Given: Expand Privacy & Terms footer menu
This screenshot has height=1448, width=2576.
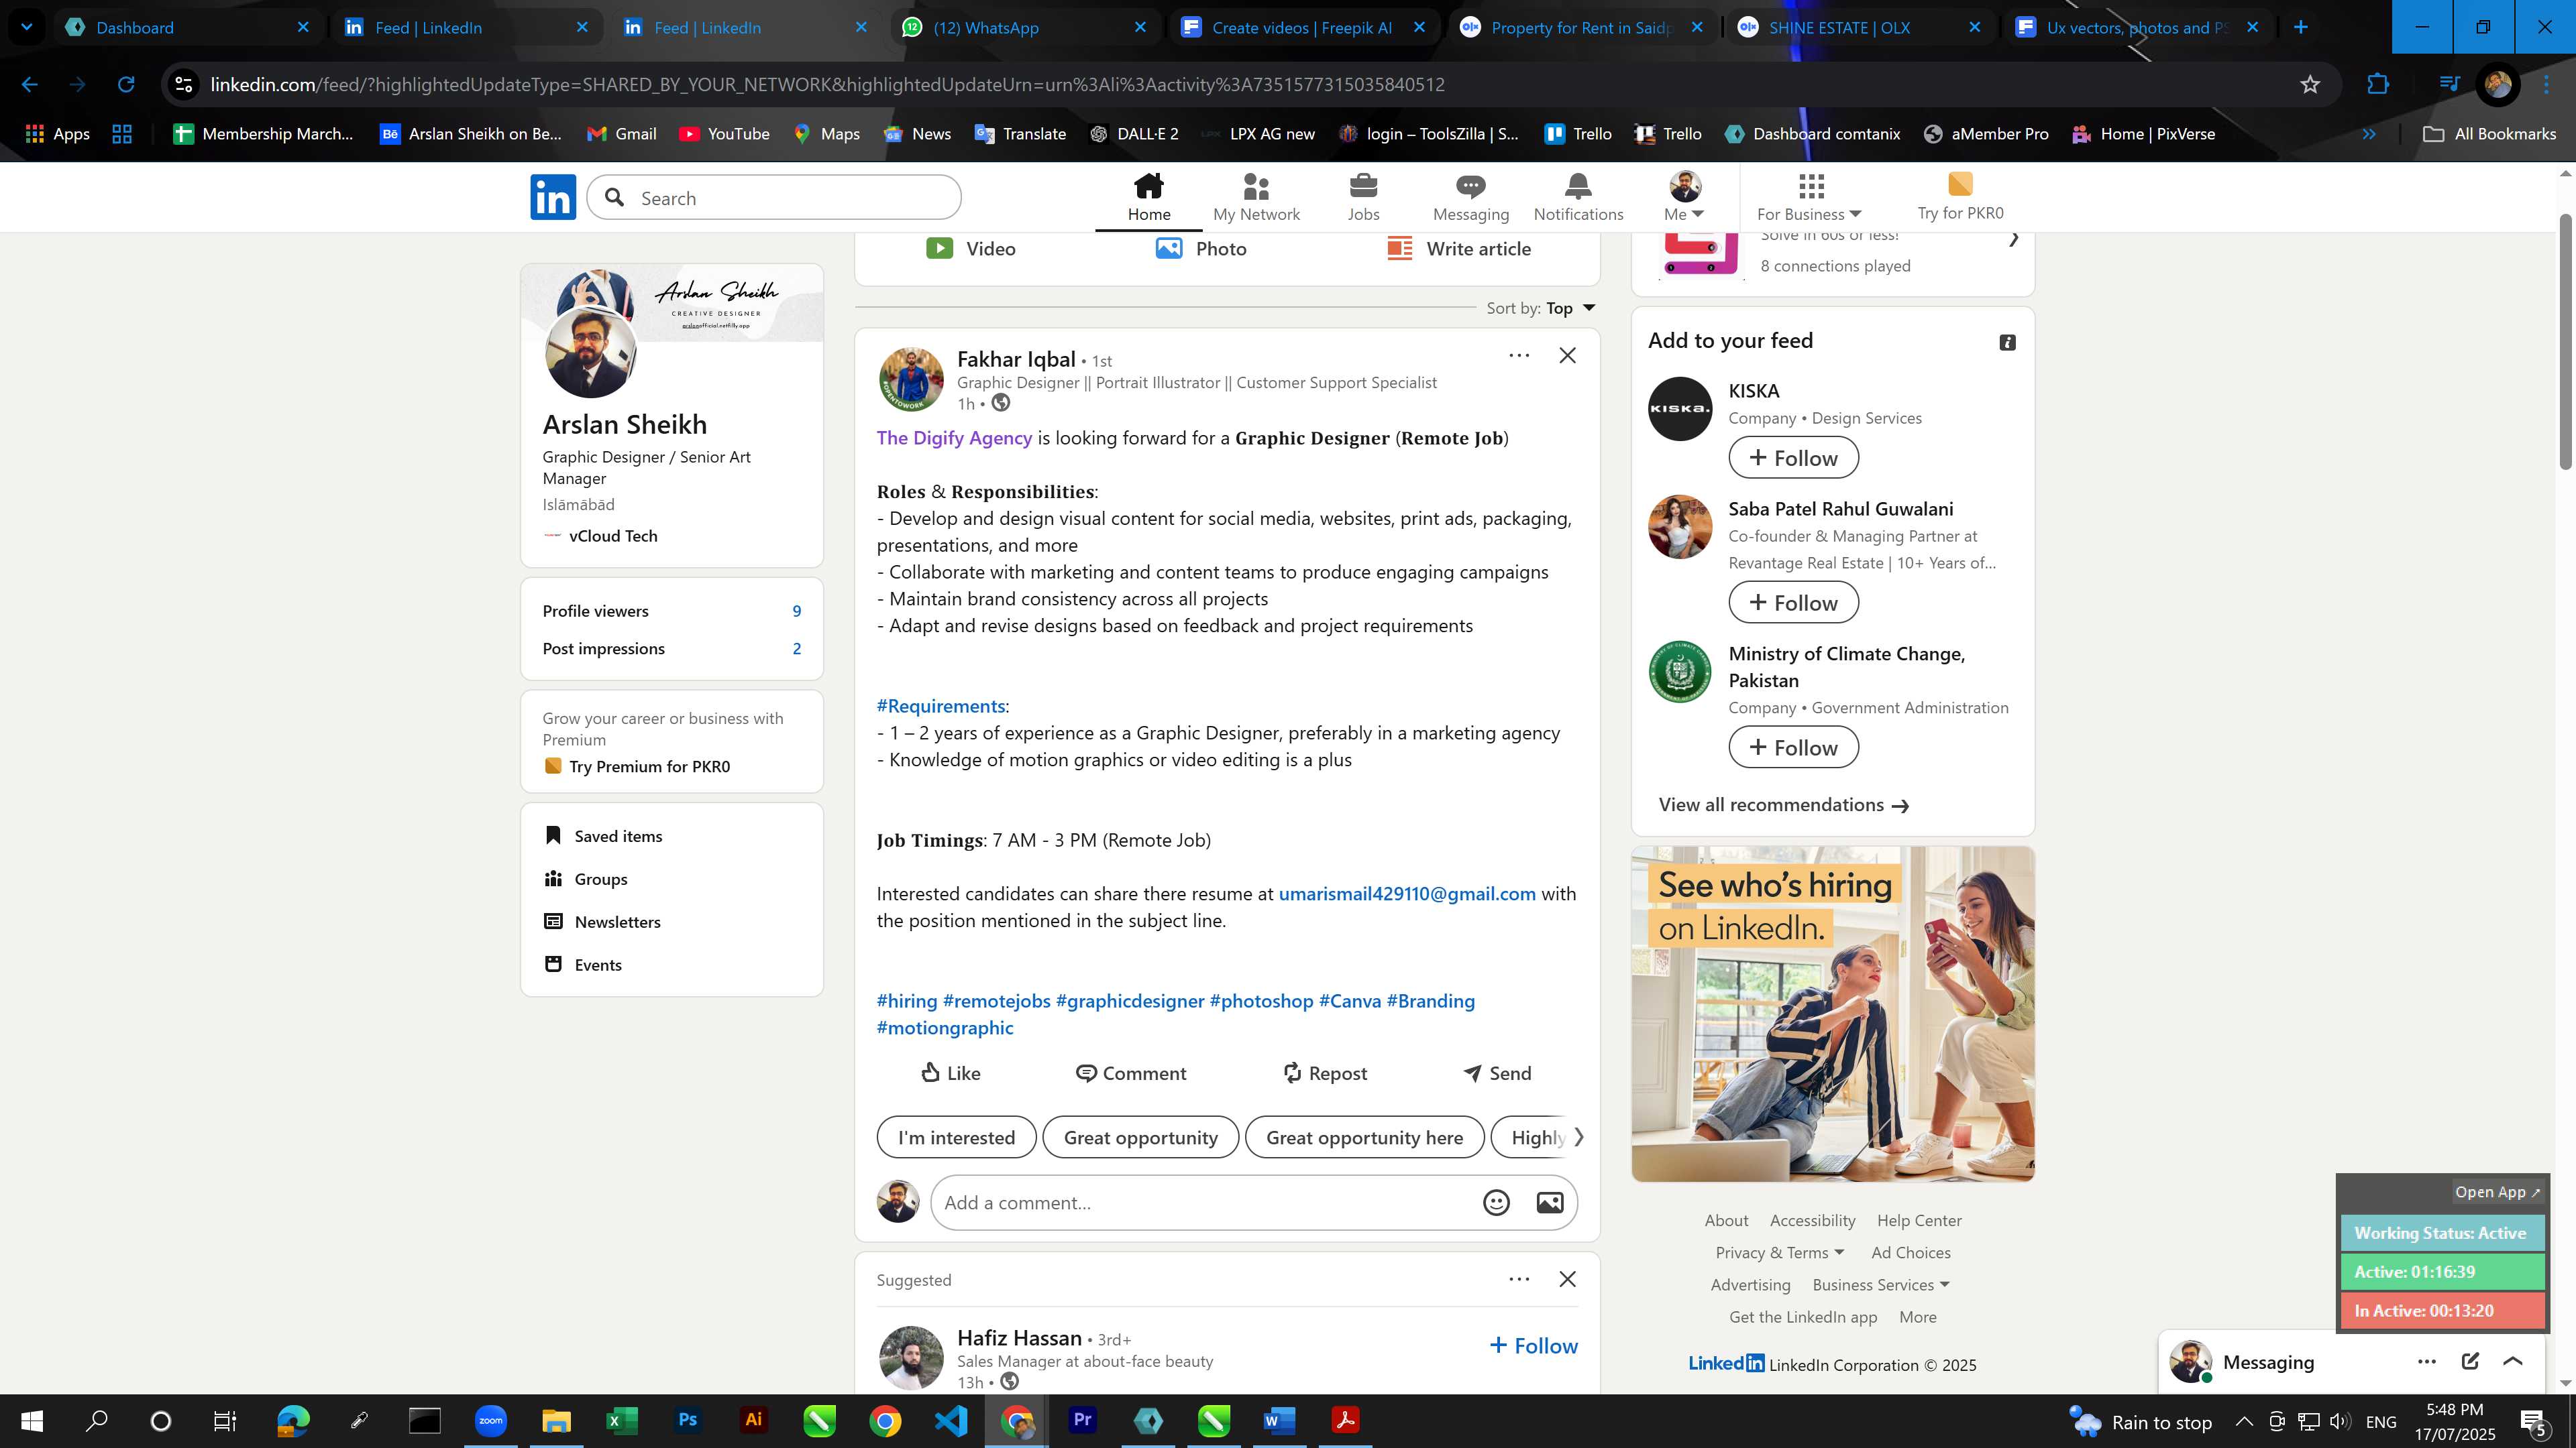Looking at the screenshot, I should (1779, 1252).
